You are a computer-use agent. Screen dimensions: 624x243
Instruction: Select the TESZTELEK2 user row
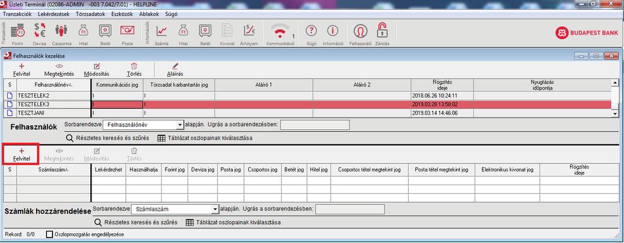307,96
